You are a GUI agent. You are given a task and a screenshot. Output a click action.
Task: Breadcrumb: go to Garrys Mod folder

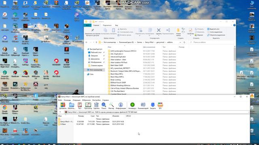click(149, 42)
